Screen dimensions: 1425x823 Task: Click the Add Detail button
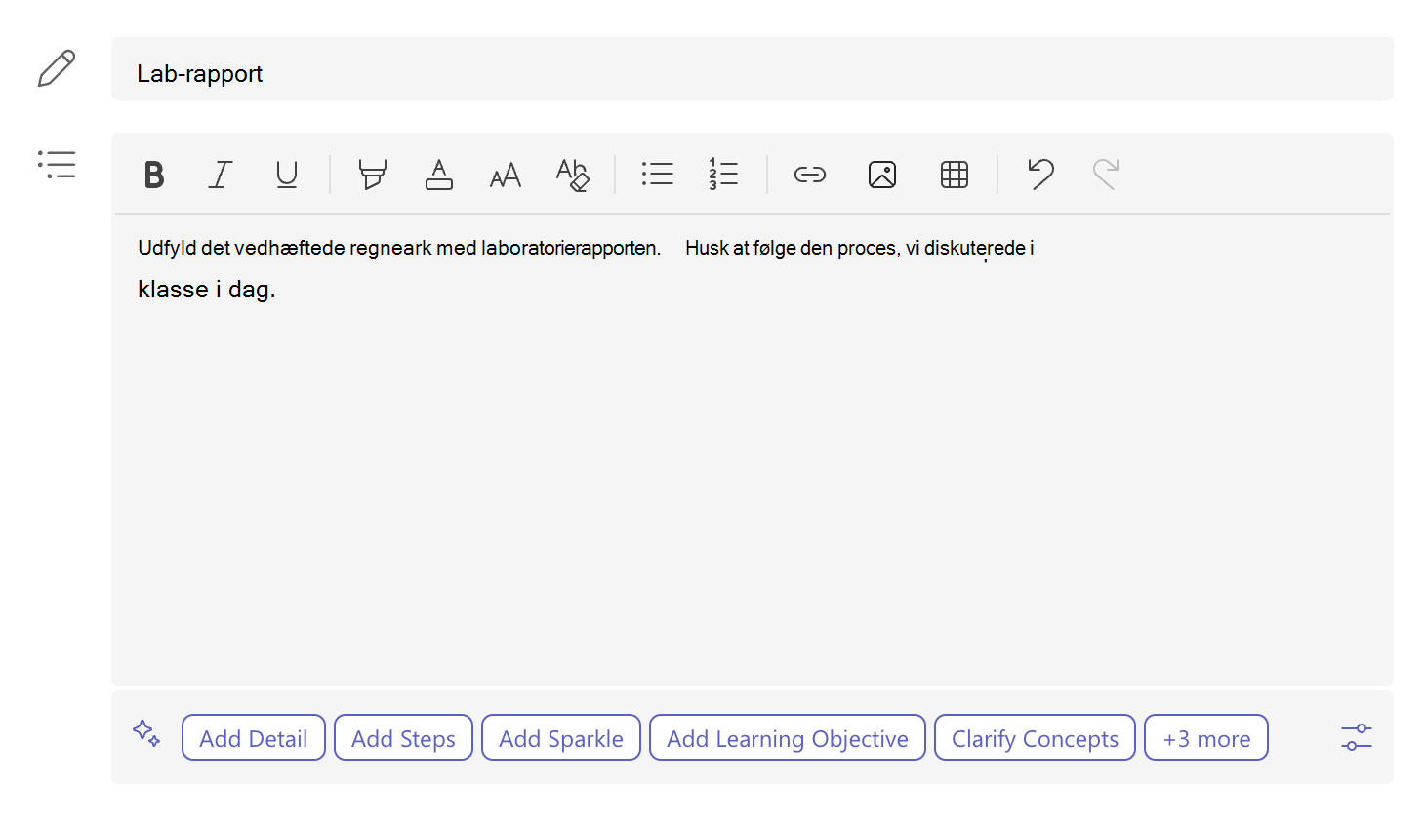[x=254, y=738]
